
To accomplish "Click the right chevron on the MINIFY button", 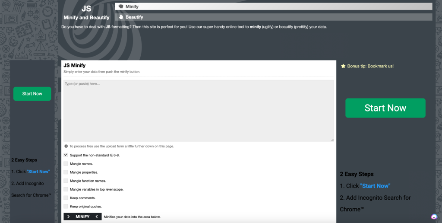I will [x=68, y=217].
